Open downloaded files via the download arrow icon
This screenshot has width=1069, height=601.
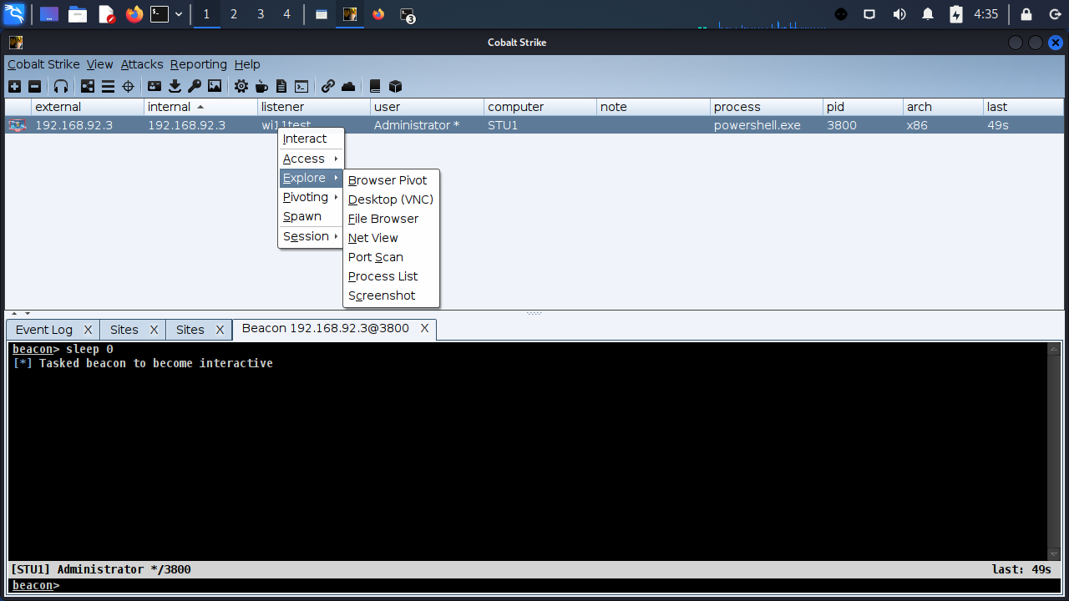coord(175,86)
